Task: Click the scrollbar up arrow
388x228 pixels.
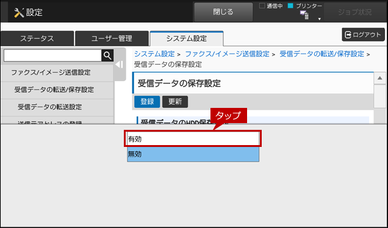Action: (379, 79)
